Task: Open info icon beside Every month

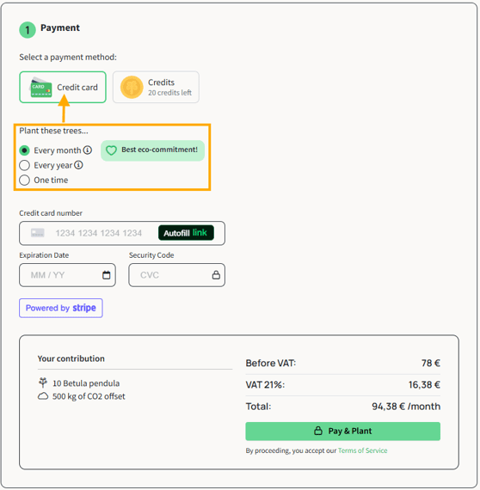Action: tap(88, 150)
